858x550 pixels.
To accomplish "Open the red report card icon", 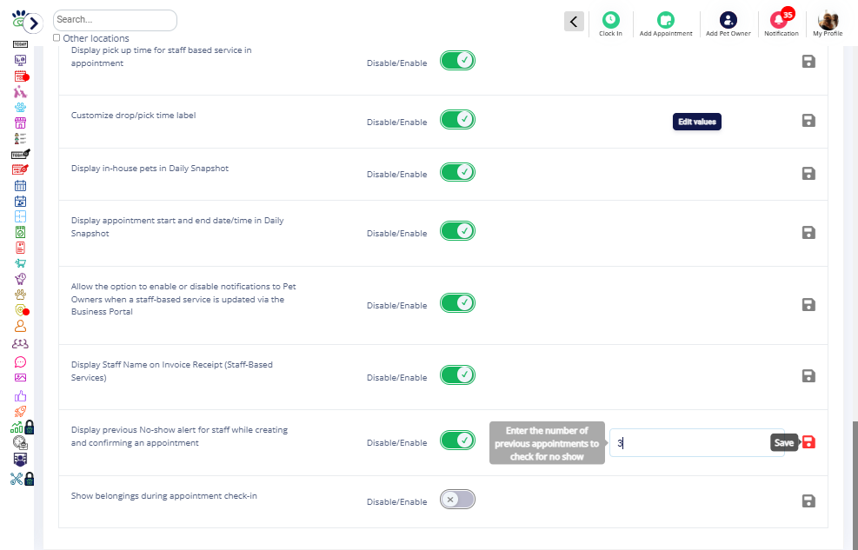I will (20, 248).
